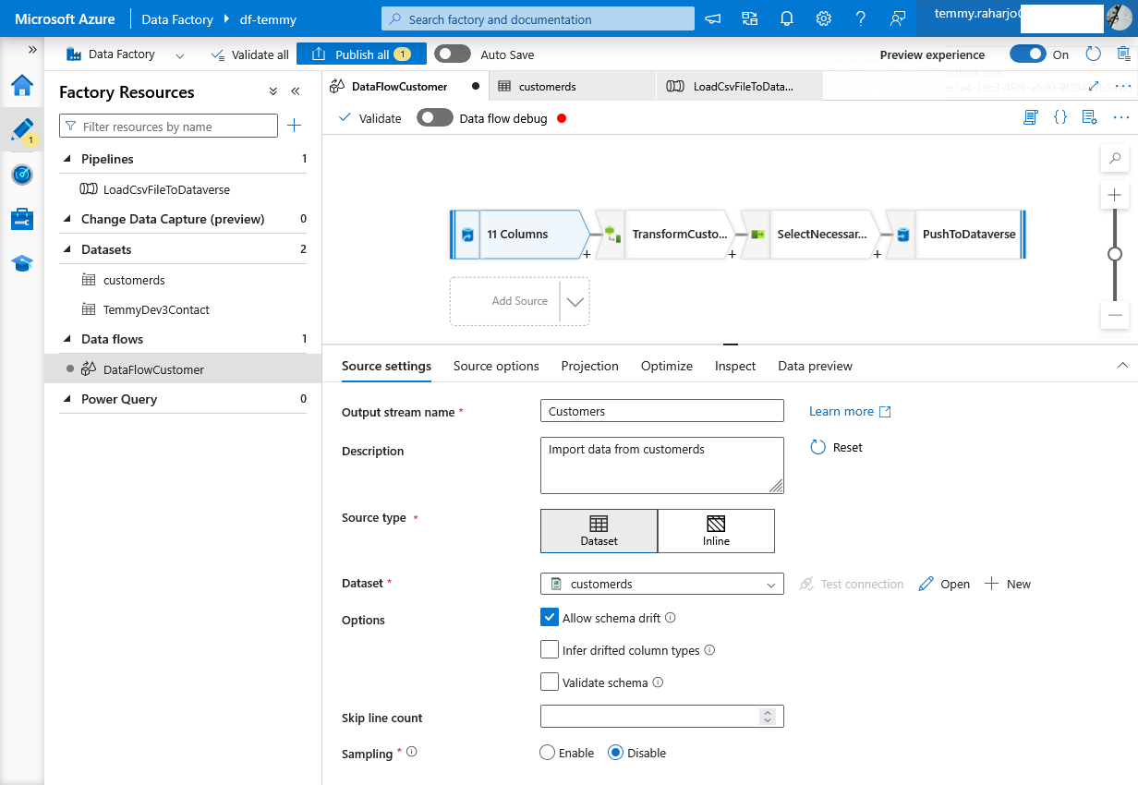Collapse the Pipelines tree section

[x=67, y=159]
